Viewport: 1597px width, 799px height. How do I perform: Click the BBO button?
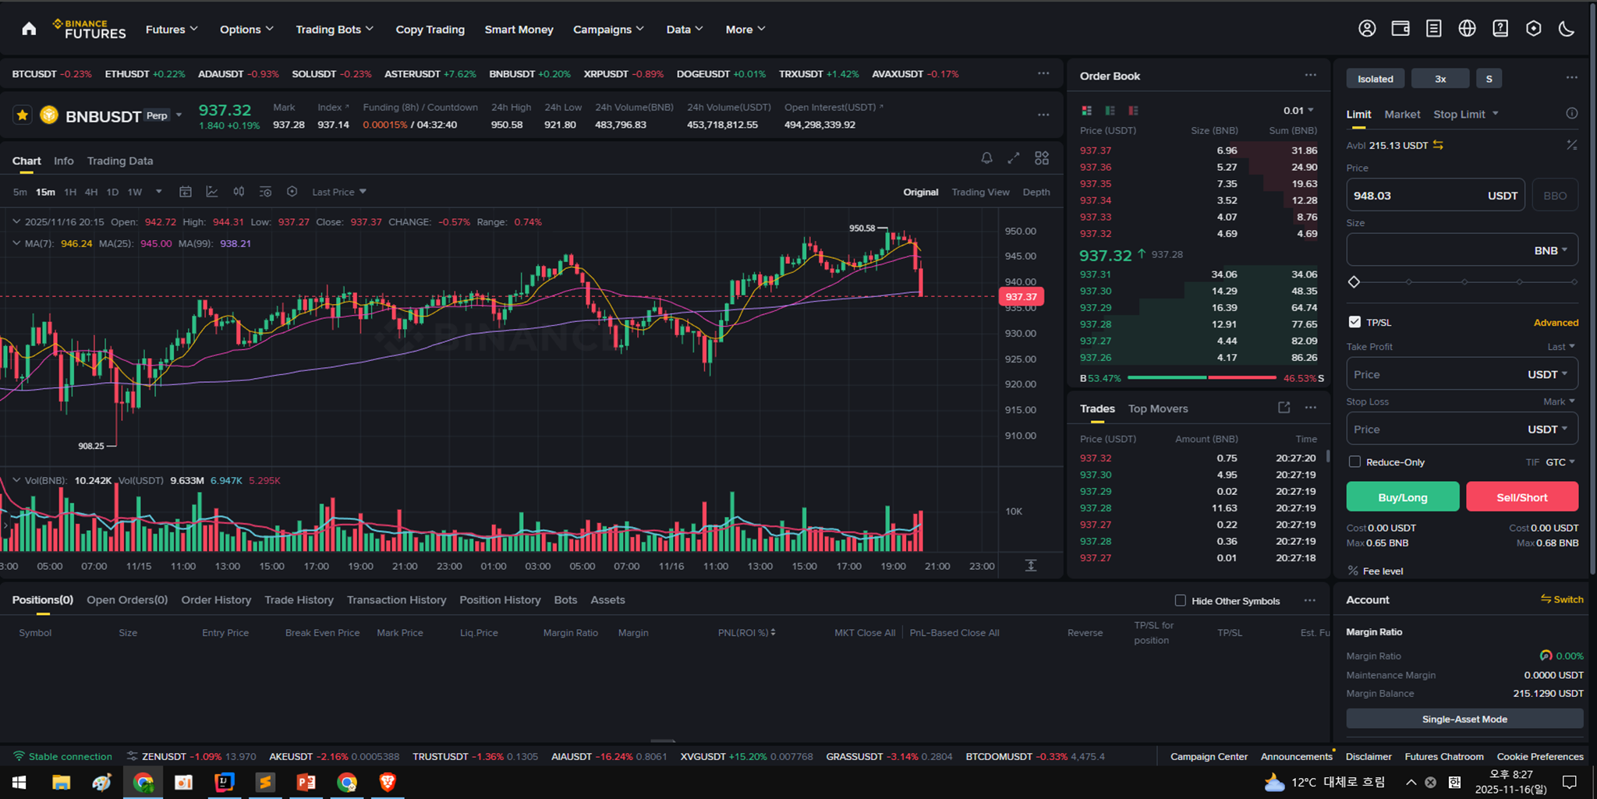pyautogui.click(x=1555, y=195)
